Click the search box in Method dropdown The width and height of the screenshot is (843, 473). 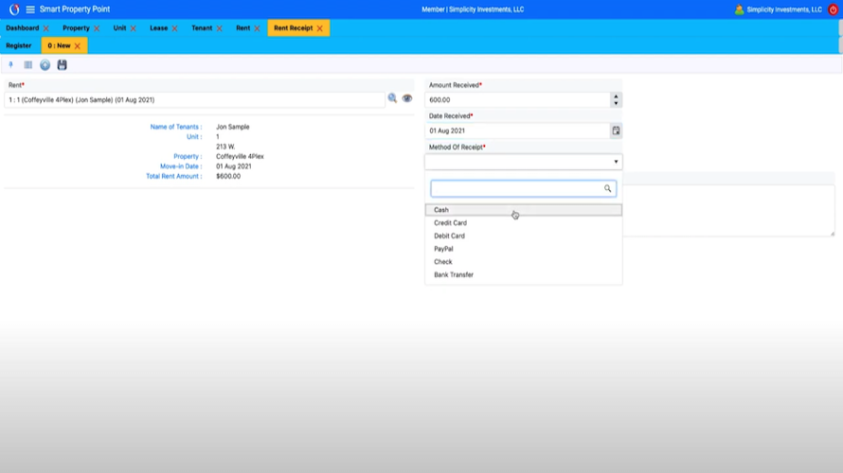point(517,189)
